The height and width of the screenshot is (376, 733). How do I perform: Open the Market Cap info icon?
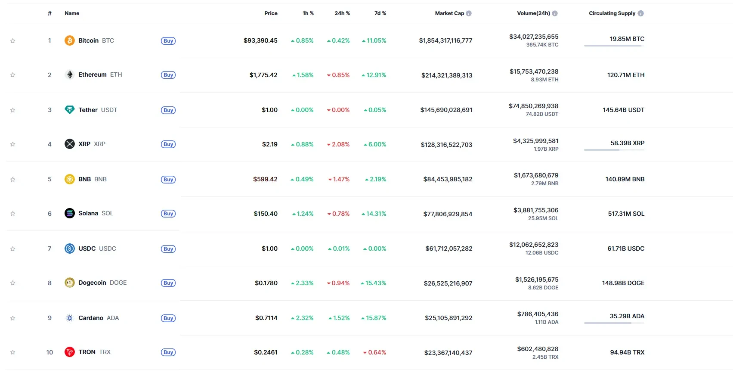[469, 13]
